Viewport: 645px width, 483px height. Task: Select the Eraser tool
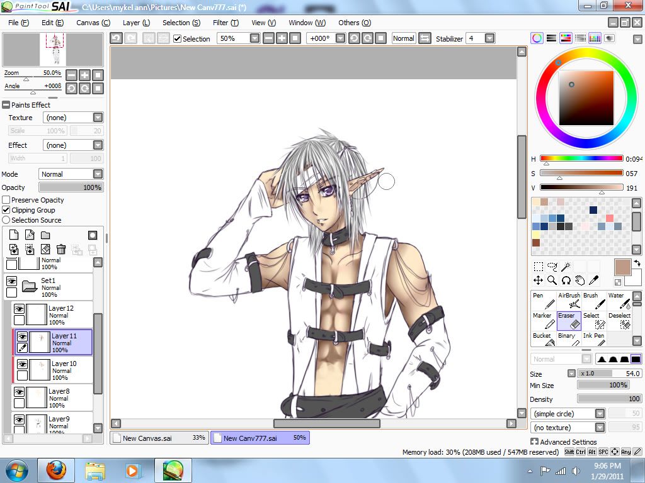coord(569,321)
